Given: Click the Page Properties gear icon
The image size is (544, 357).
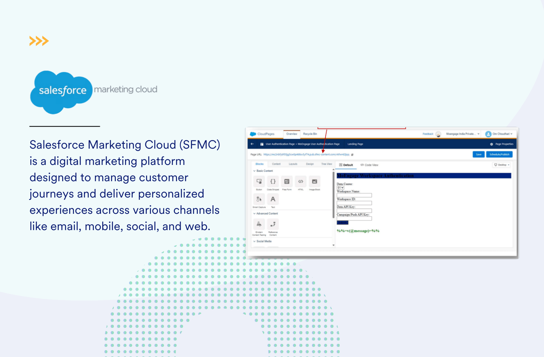Looking at the screenshot, I should click(492, 144).
